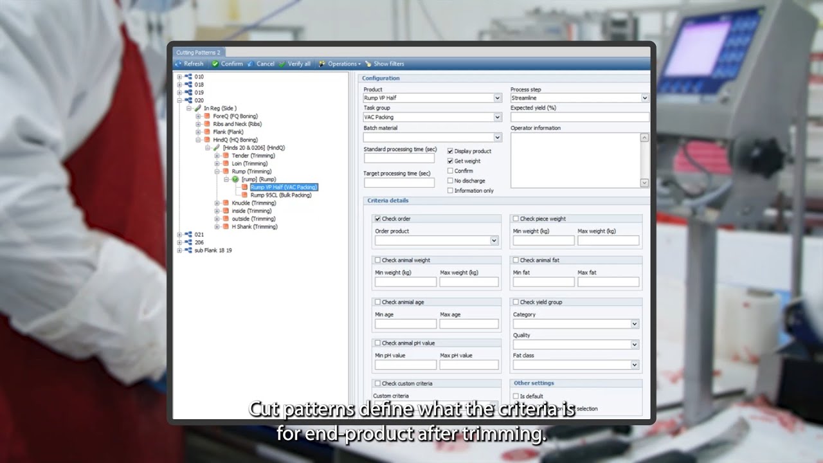
Task: Click the orange icon beside Flank (Flank)
Action: (x=207, y=132)
